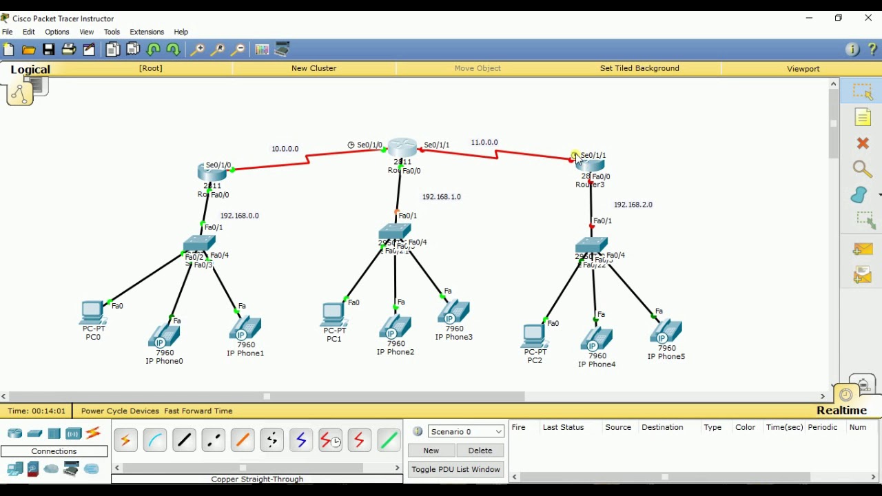Select Routers device category icon
Image resolution: width=882 pixels, height=496 pixels.
point(15,433)
